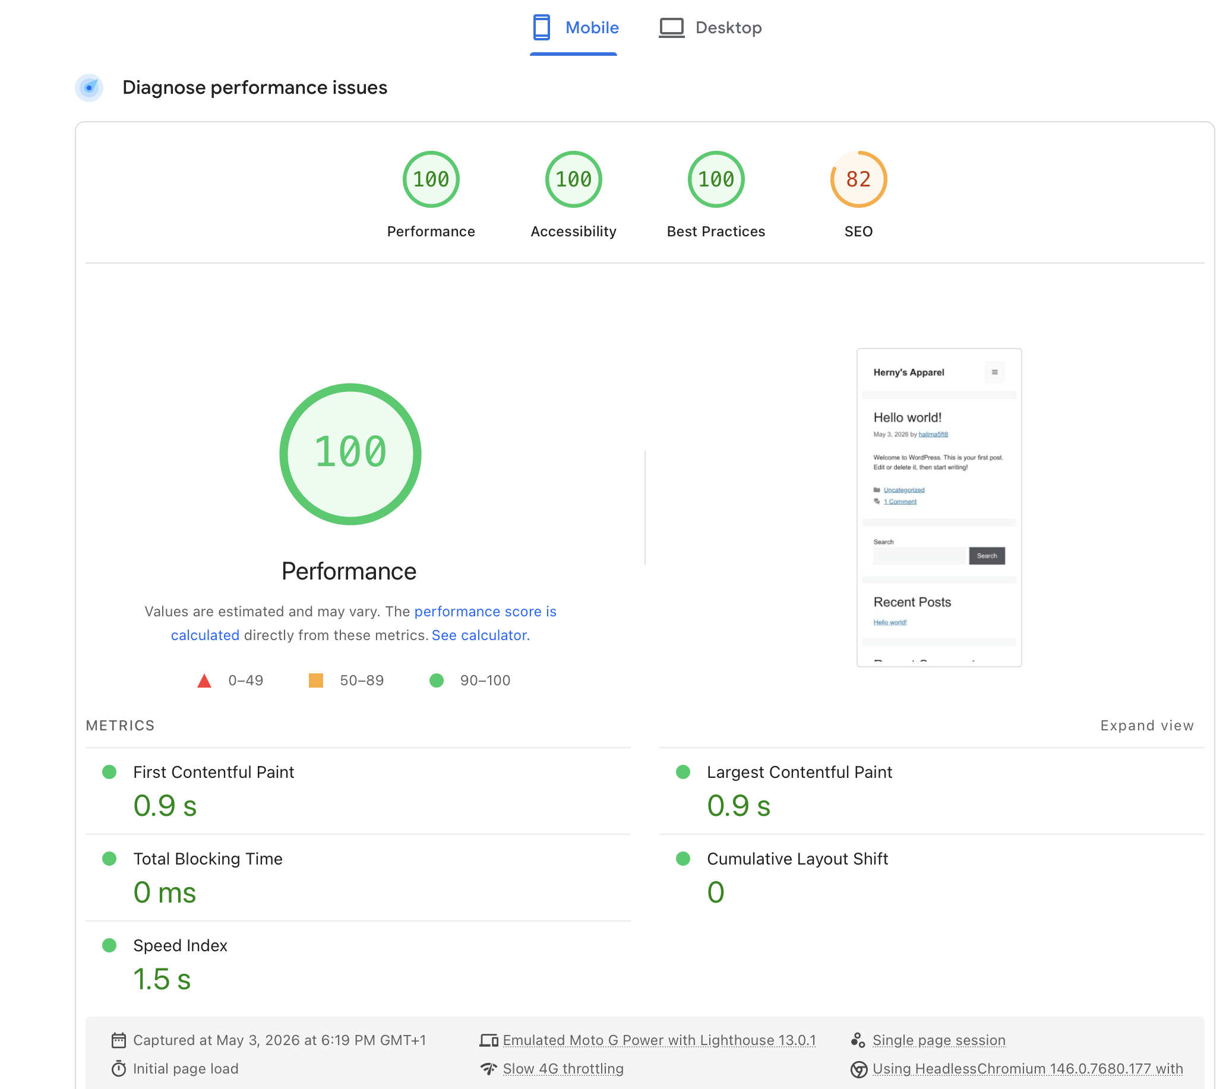Viewport: 1226px width, 1089px height.
Task: Click the orange square 50–89 legend icon
Action: (x=315, y=680)
